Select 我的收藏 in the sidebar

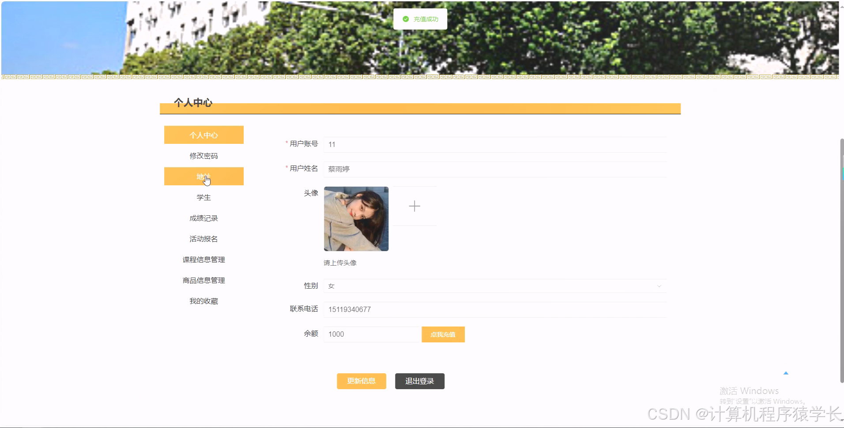[203, 301]
